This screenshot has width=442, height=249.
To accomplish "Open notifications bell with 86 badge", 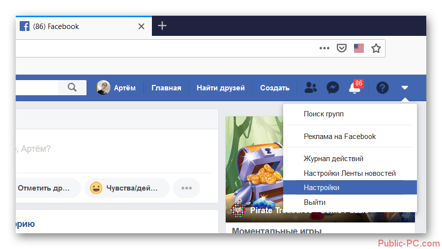I will coord(354,88).
